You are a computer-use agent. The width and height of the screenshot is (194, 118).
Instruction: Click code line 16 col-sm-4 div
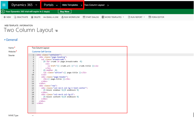[x=64, y=88]
